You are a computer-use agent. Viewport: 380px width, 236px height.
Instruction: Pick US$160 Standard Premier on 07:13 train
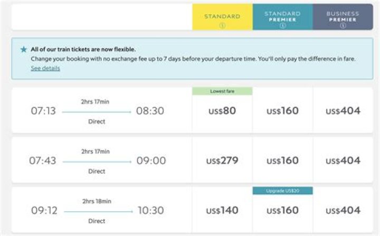pyautogui.click(x=282, y=111)
